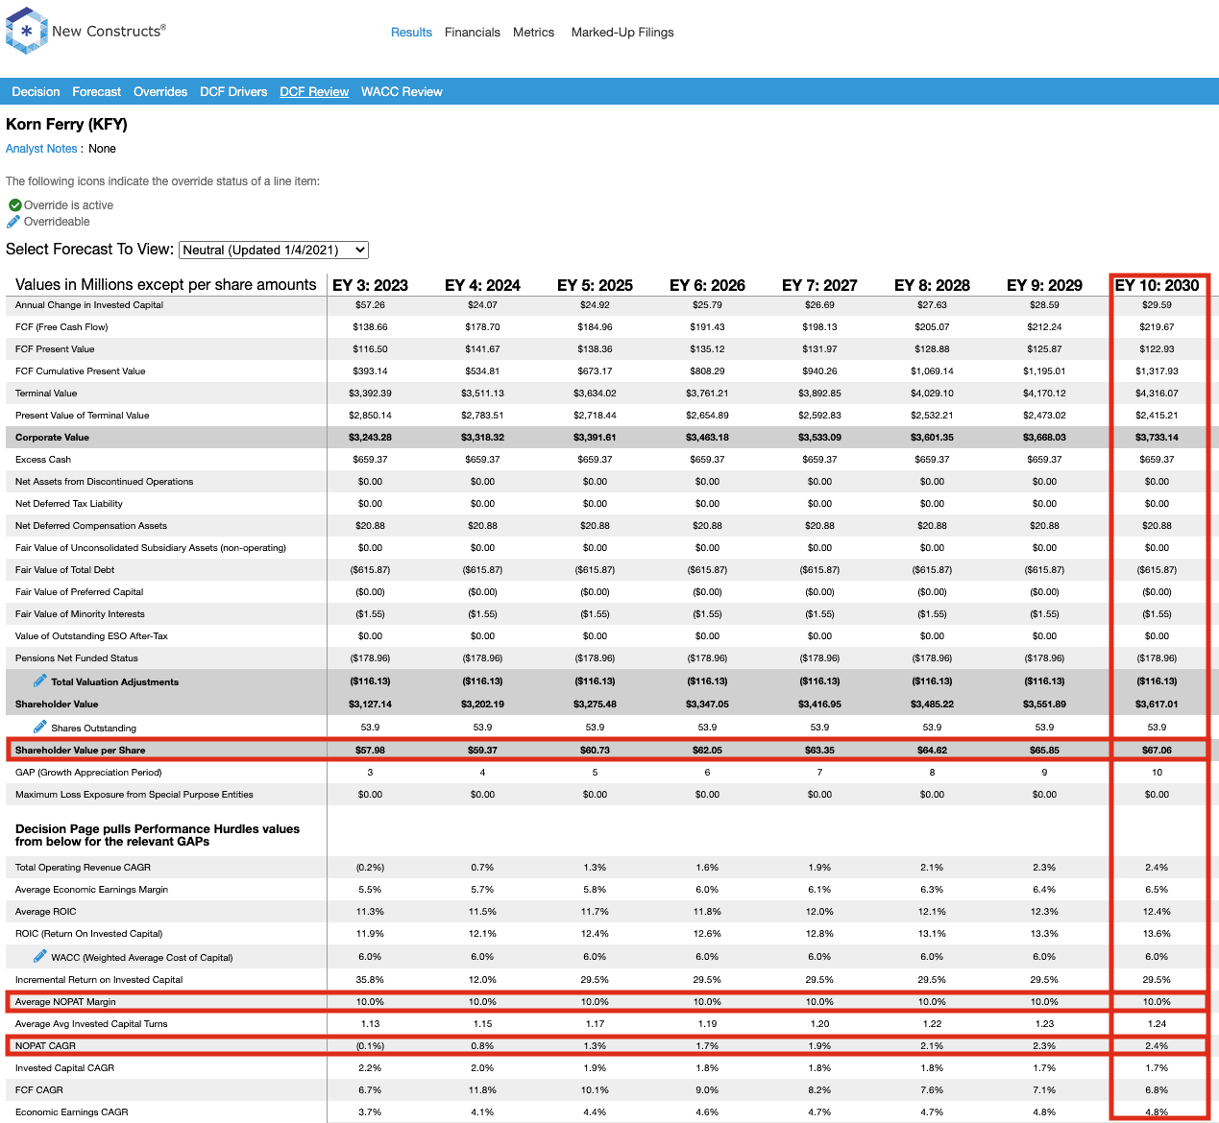The height and width of the screenshot is (1123, 1219).
Task: Open the Forecast page in blue bar
Action: pos(97,92)
